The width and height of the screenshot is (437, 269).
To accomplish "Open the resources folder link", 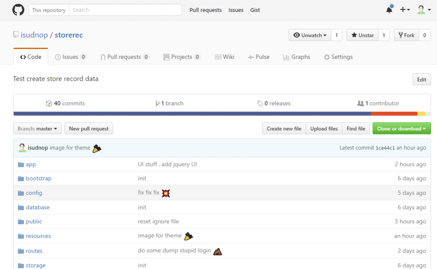I will click(x=38, y=236).
